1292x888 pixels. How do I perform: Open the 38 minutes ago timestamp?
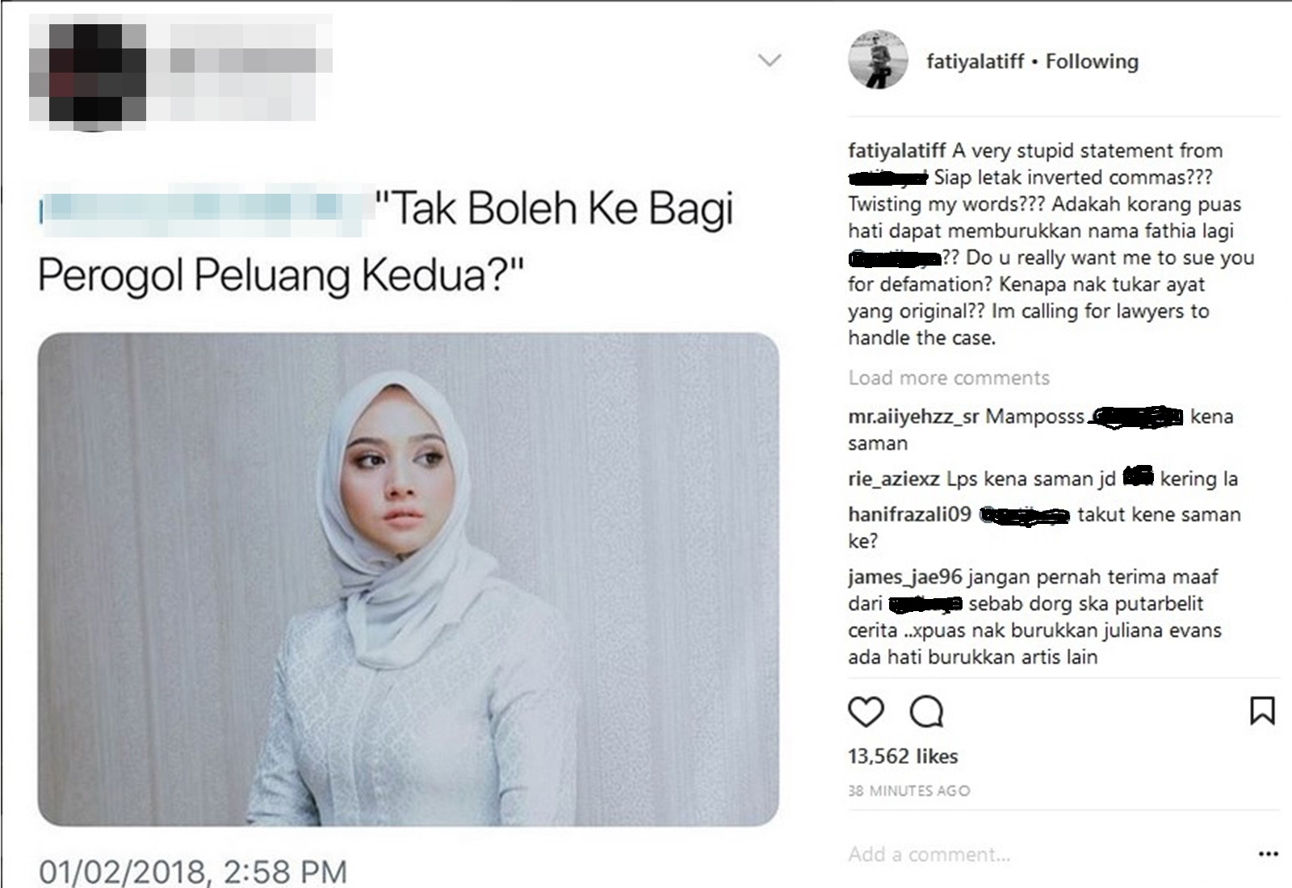click(x=909, y=791)
